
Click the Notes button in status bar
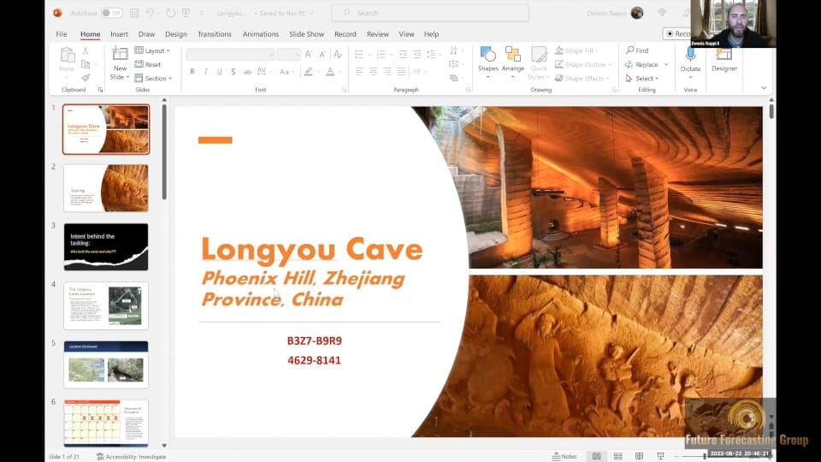pos(564,456)
